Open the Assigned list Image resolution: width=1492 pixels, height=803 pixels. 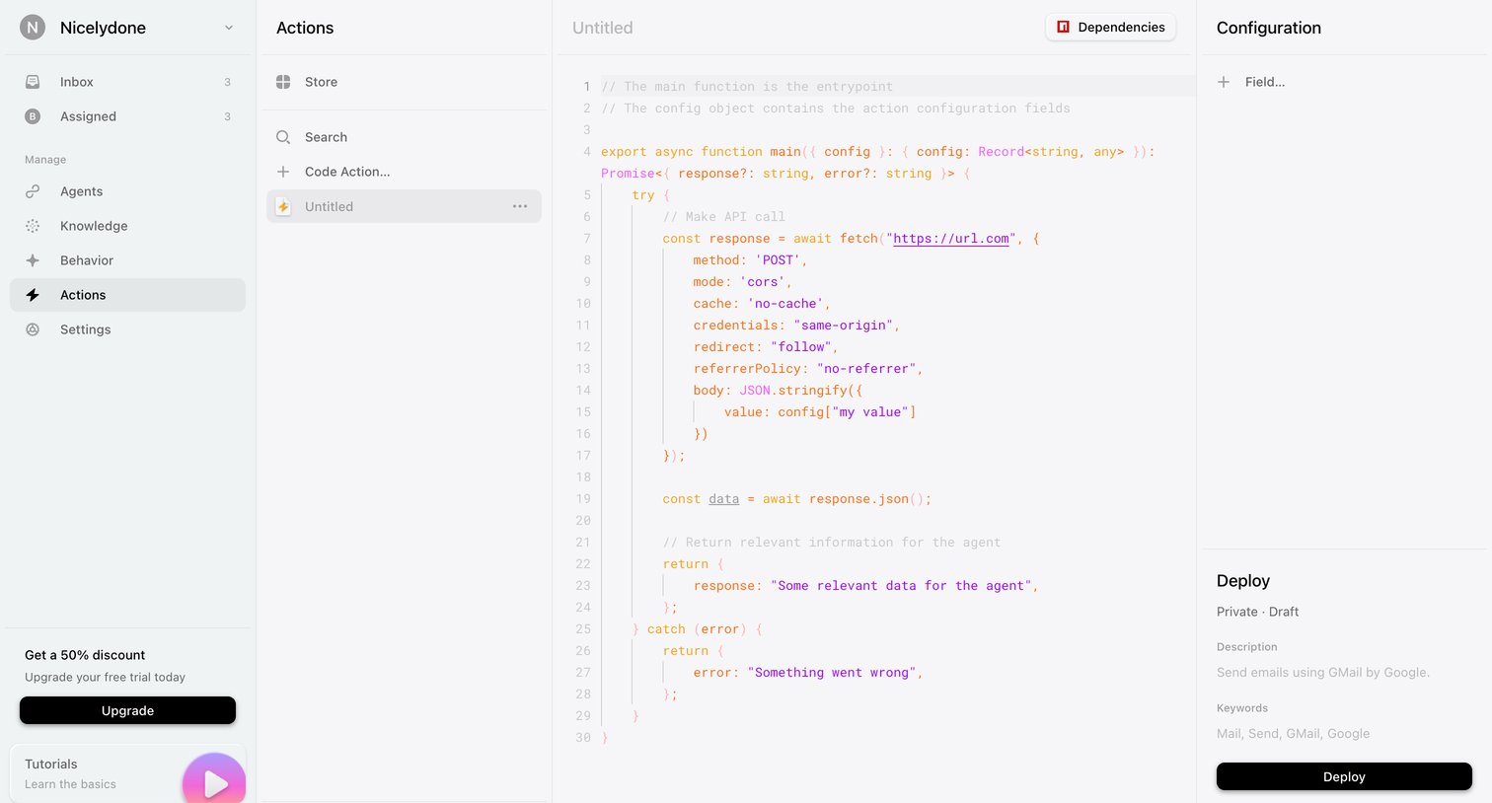point(127,116)
